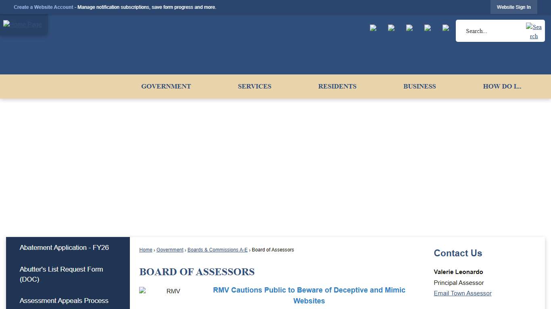The height and width of the screenshot is (309, 551).
Task: Click the Email Town Assessor link
Action: [462, 293]
